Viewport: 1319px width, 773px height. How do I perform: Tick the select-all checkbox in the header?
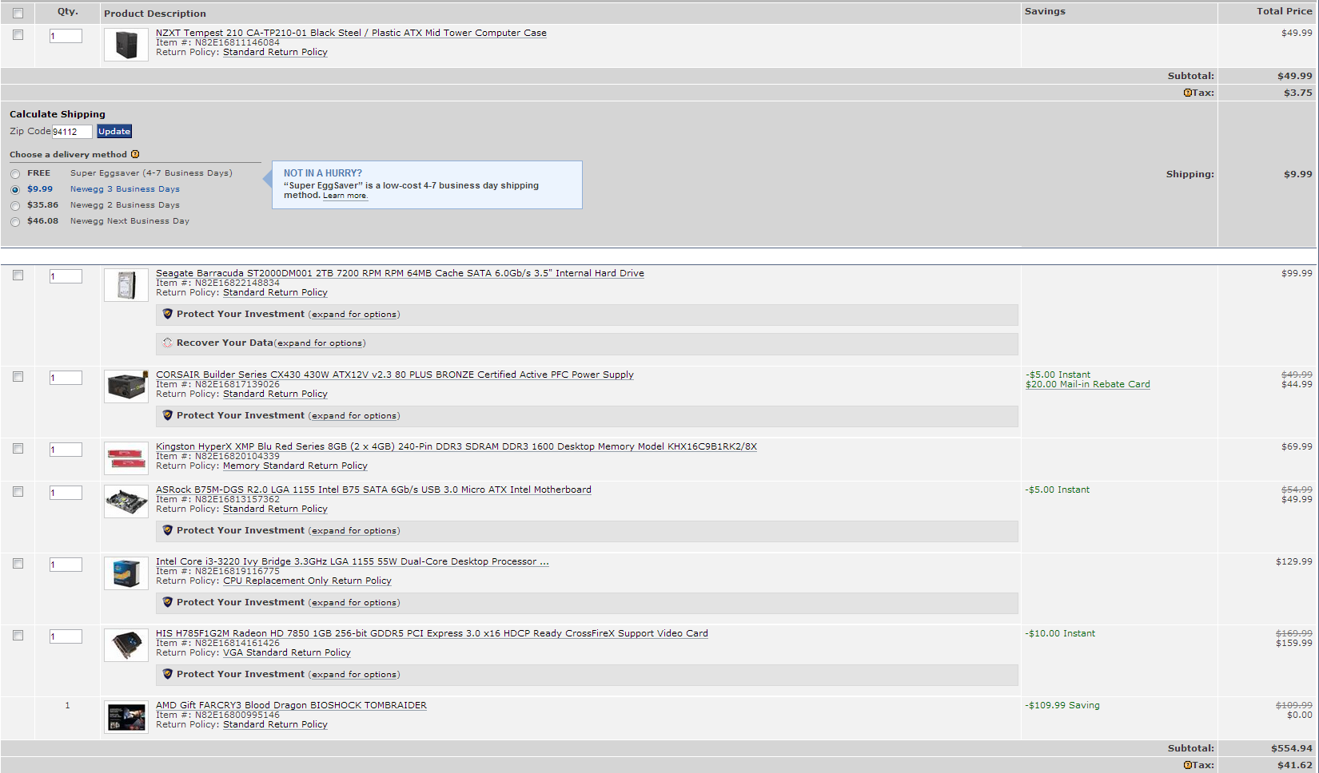click(x=18, y=13)
